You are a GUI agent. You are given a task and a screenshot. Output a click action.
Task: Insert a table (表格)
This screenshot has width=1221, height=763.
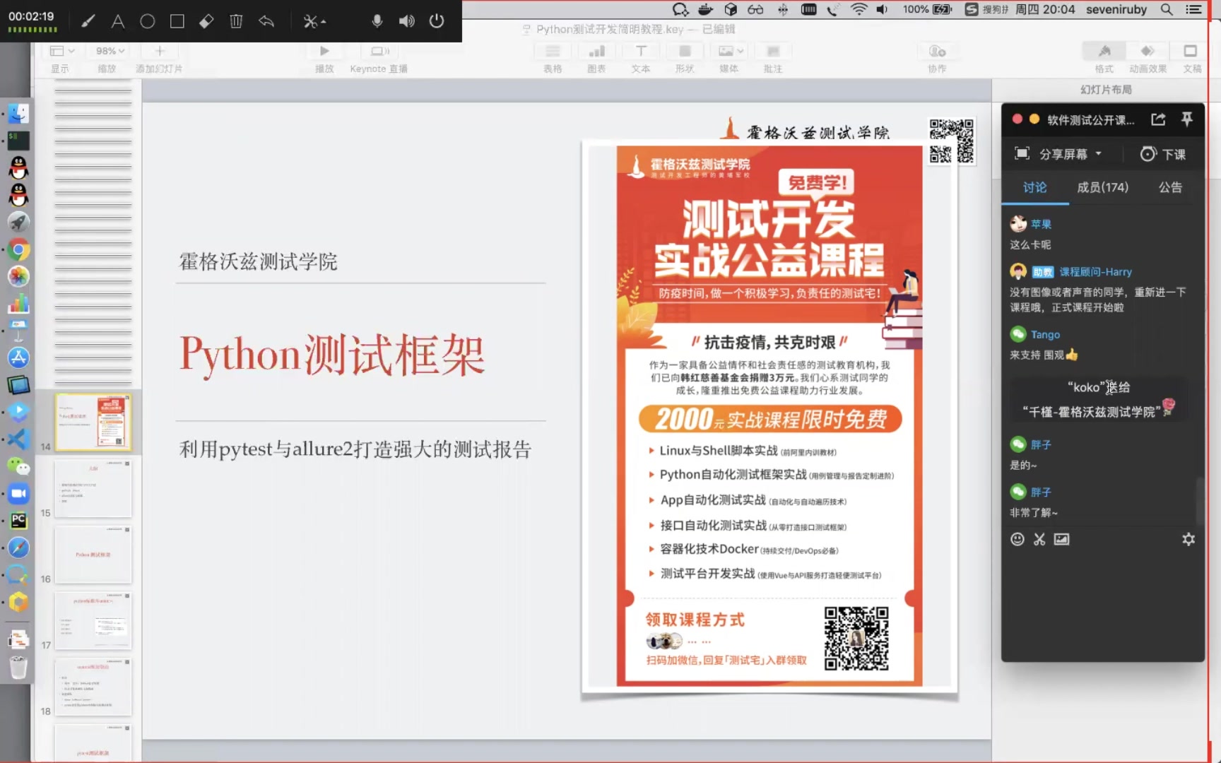pos(553,51)
